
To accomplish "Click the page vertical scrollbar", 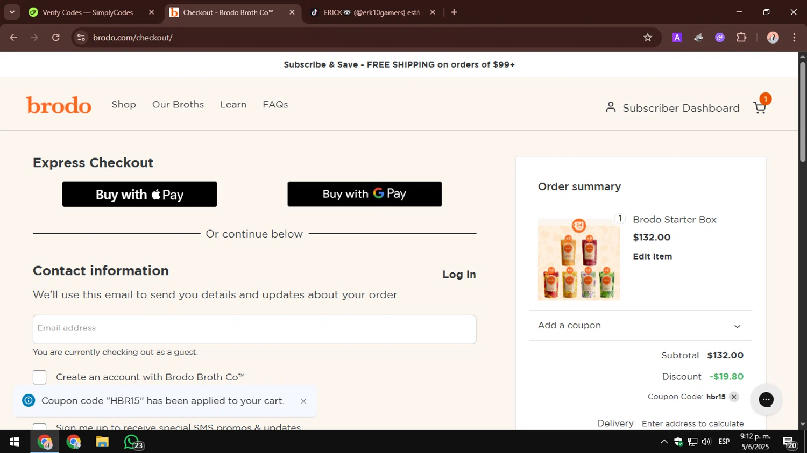I will tap(803, 113).
